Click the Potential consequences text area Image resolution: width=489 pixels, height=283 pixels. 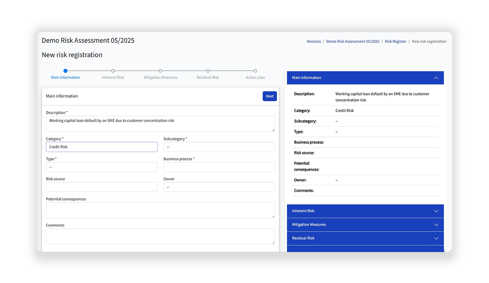point(160,210)
